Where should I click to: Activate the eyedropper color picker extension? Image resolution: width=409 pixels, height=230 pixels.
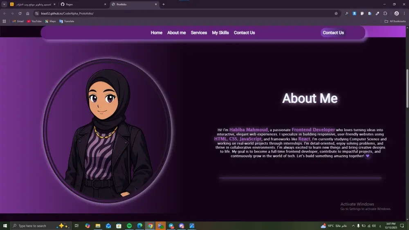click(378, 13)
